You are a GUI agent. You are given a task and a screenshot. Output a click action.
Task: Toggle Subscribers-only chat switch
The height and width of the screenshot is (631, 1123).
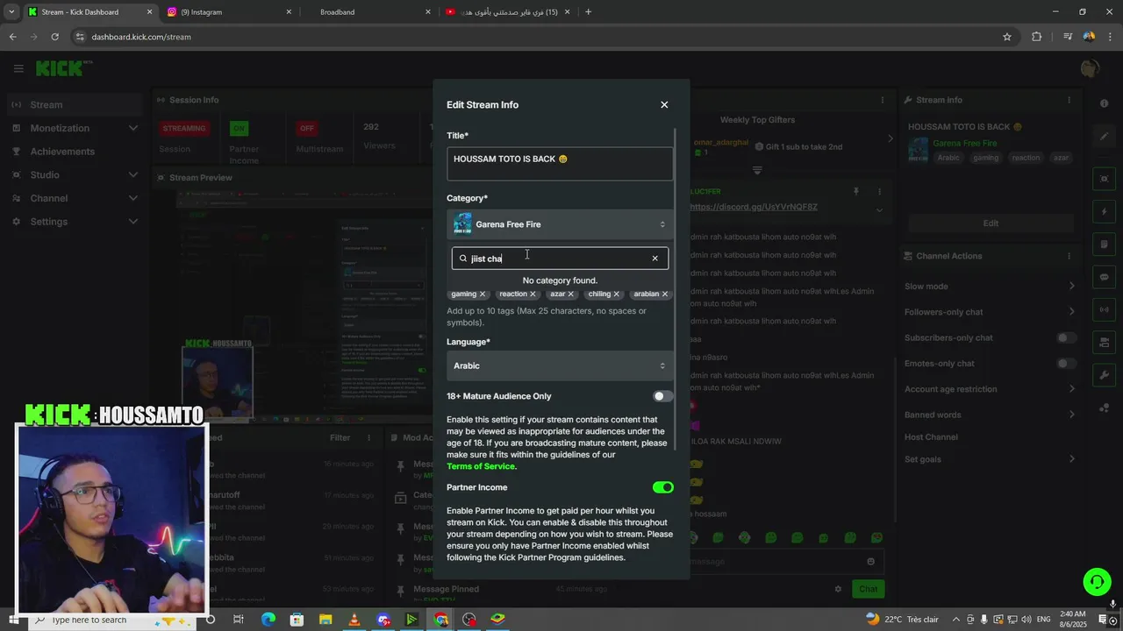[x=1066, y=337]
